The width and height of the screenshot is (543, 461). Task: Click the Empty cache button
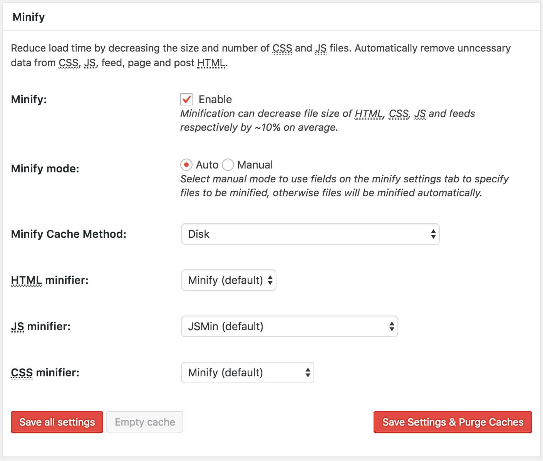pos(145,422)
